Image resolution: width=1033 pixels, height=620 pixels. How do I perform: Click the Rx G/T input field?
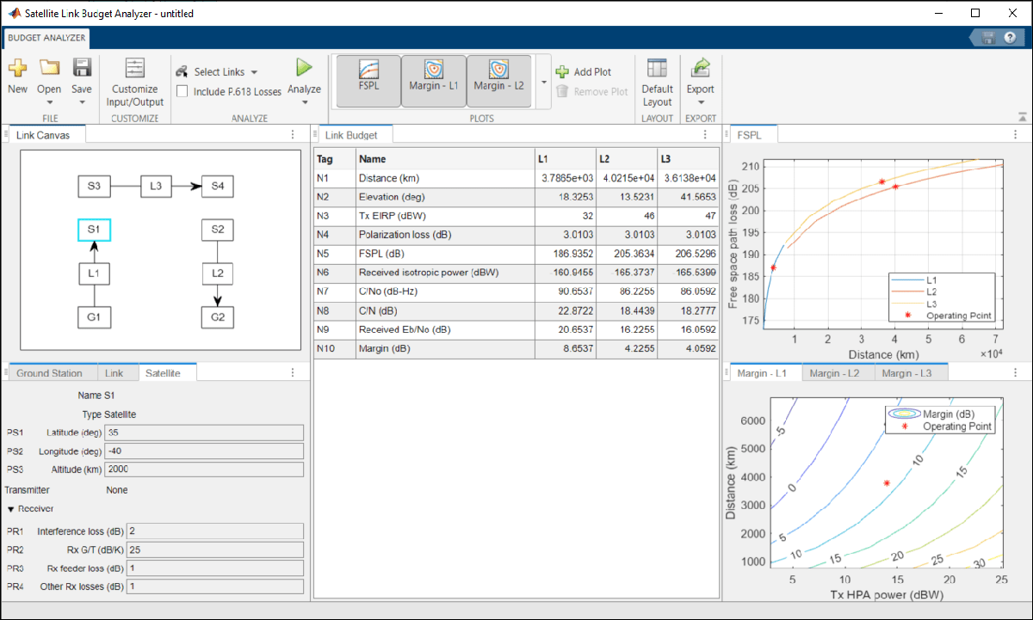(214, 549)
